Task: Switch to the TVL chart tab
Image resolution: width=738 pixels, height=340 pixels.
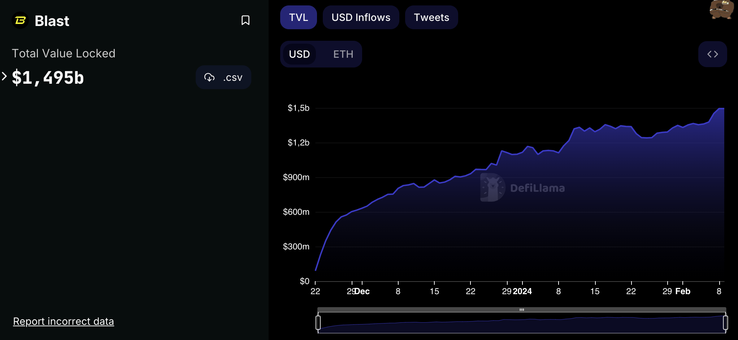Action: click(299, 17)
